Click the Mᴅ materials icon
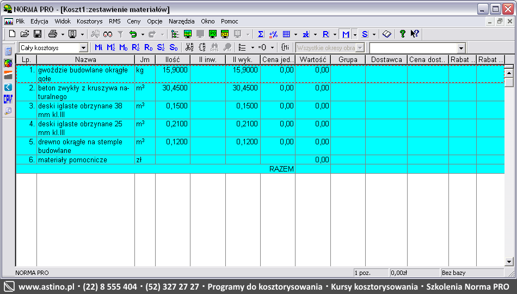The image size is (517, 294). click(x=124, y=47)
